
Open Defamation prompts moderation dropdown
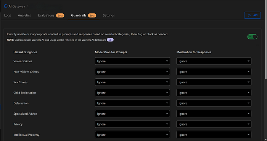132,103
